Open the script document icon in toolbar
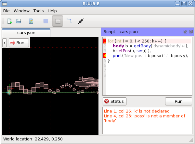This screenshot has width=195, height=144. tap(31, 21)
